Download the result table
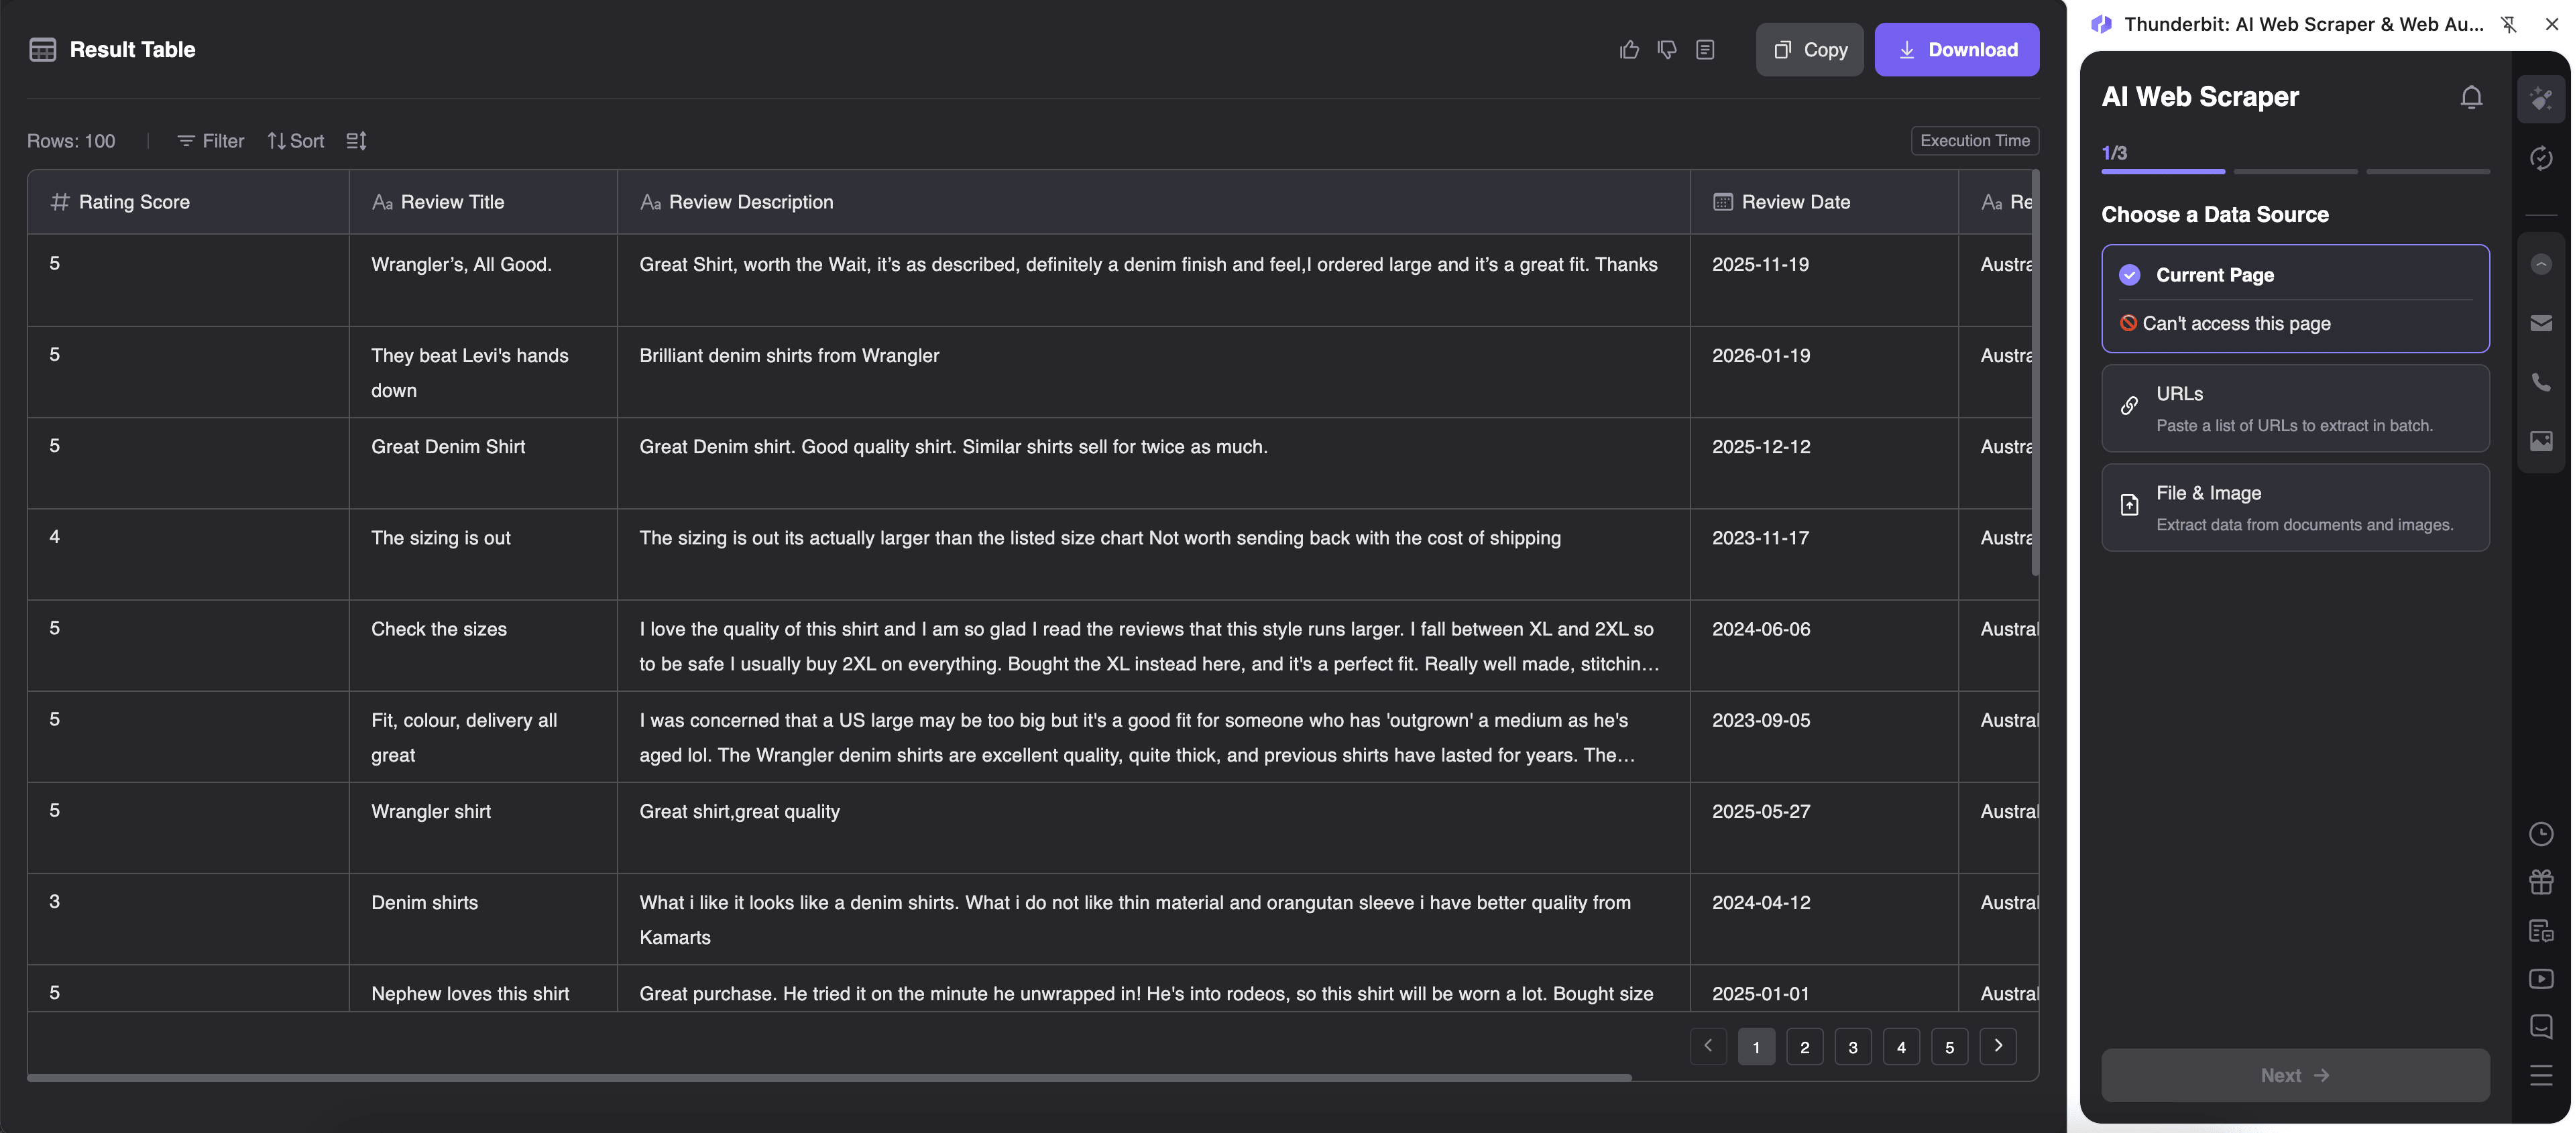The height and width of the screenshot is (1133, 2575). [1957, 49]
